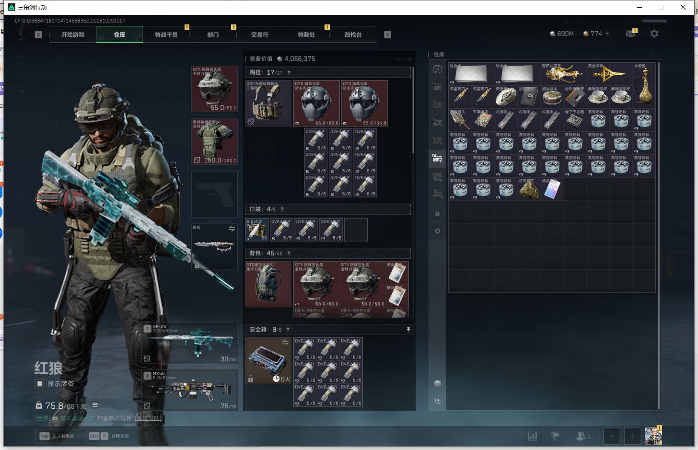Swap the melee knife slot arrows icon
Image resolution: width=698 pixels, height=450 pixels.
coord(232,229)
